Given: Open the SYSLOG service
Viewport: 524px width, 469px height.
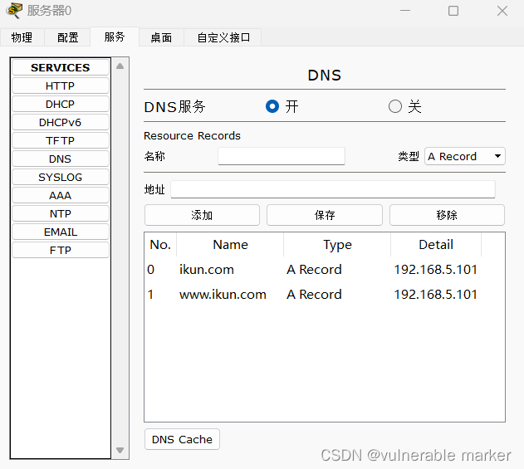Looking at the screenshot, I should [x=61, y=177].
